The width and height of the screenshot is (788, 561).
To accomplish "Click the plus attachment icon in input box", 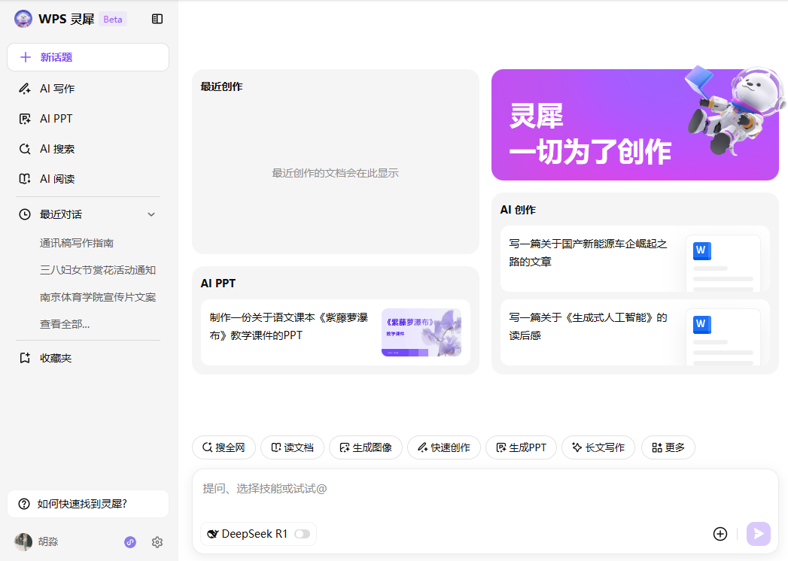I will [x=720, y=534].
